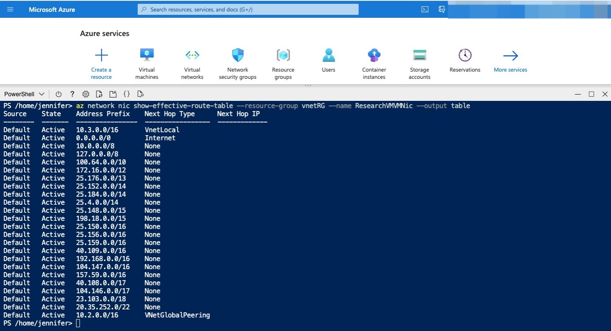Click the Network security groups label
Image resolution: width=611 pixels, height=331 pixels.
[x=238, y=73]
